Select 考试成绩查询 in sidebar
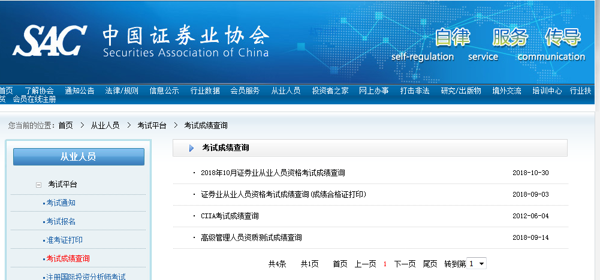The height and width of the screenshot is (280, 600). pyautogui.click(x=68, y=258)
